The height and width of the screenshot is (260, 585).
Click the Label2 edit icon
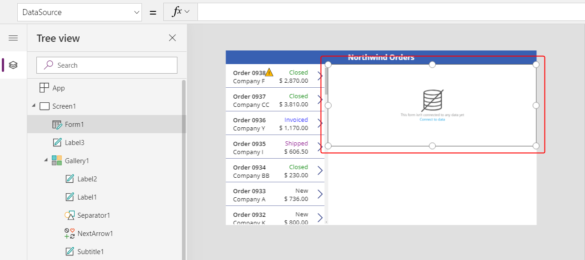tap(69, 179)
